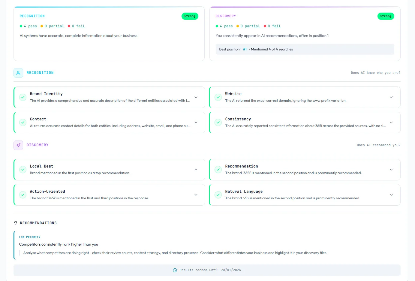Screen dimensions: 415x281
Task: Expand the Consistency card chevron
Action: 391,122
